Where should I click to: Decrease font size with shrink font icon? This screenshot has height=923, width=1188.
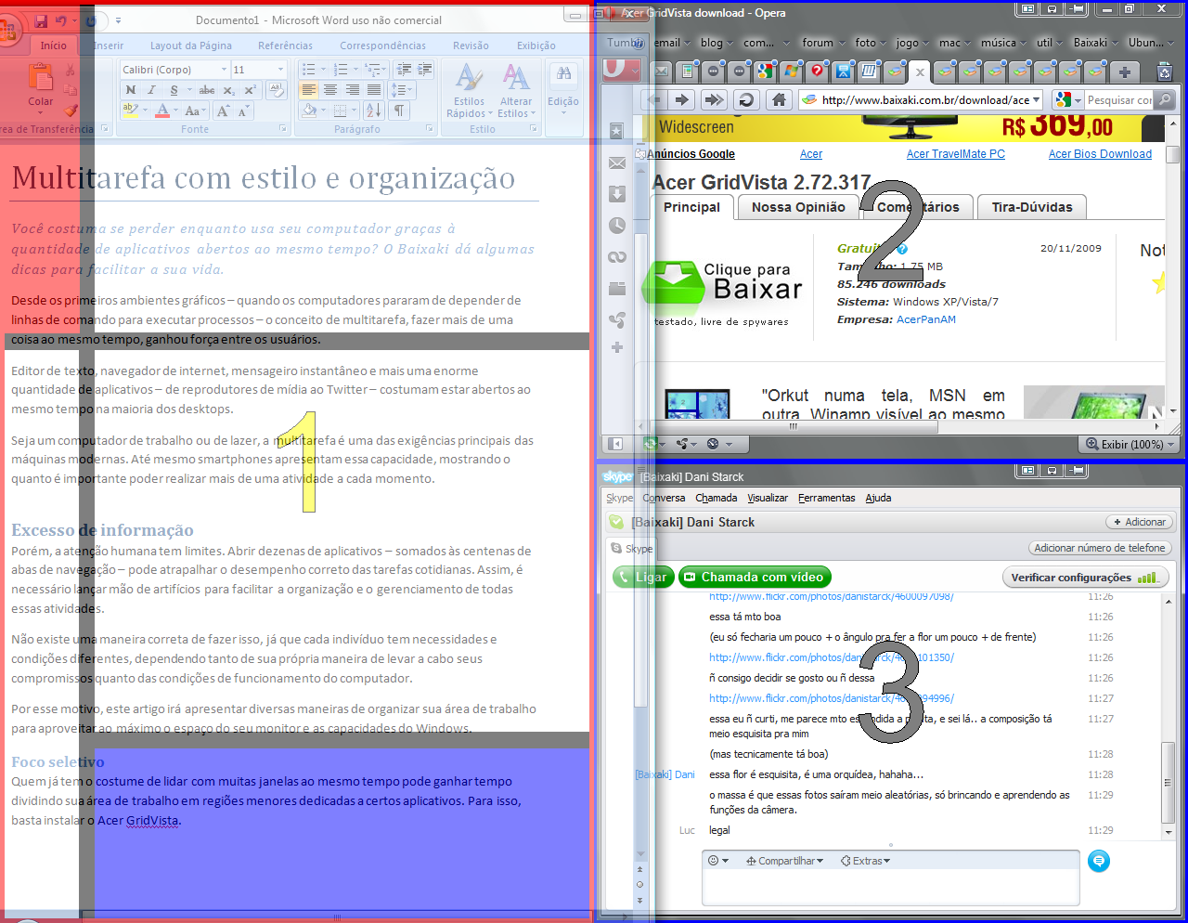coord(244,110)
